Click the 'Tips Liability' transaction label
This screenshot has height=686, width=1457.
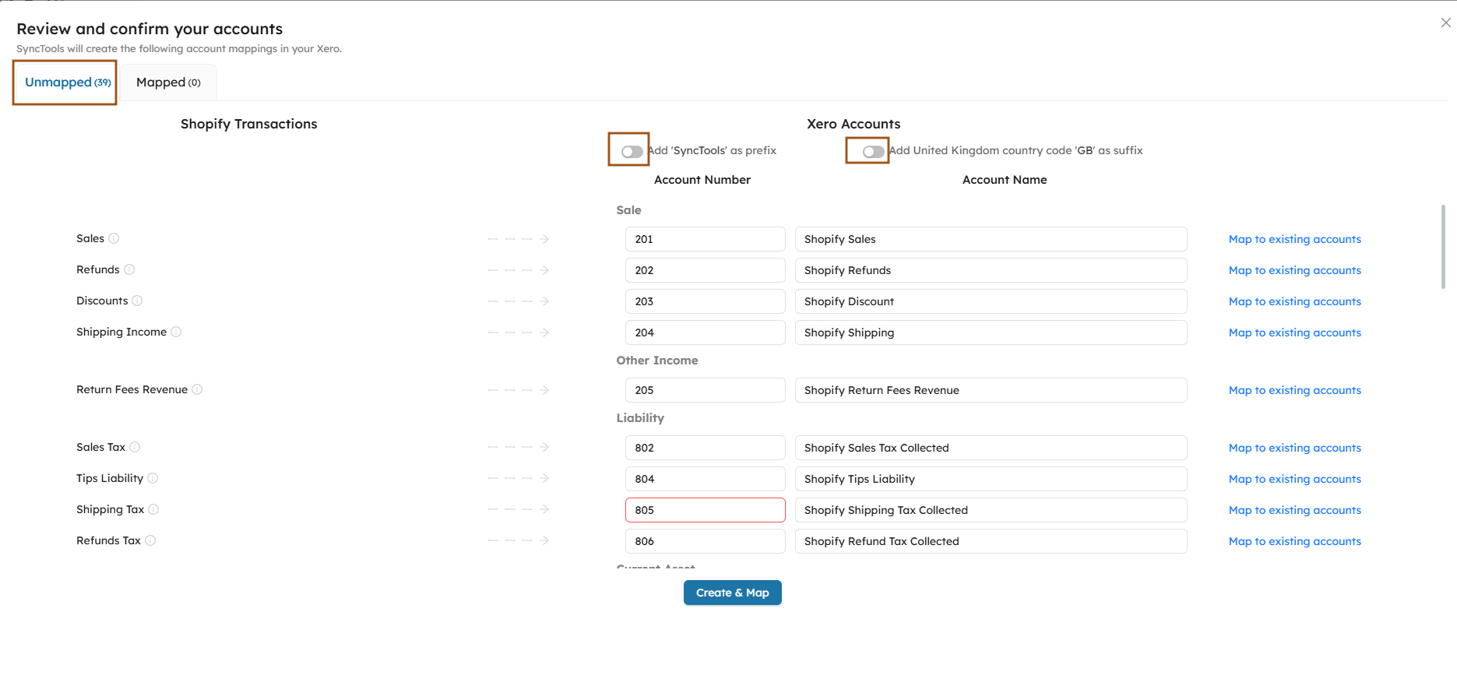tap(110, 478)
